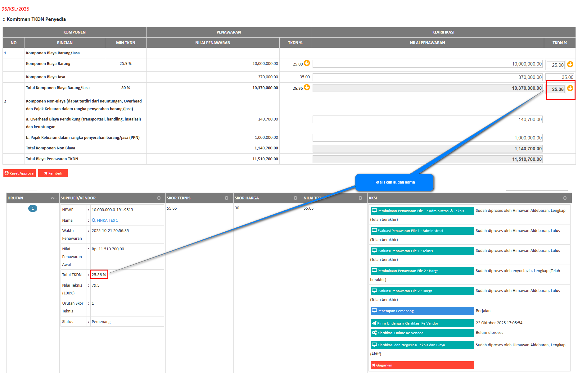Click Klarifikasi Komponen Biaya Barang value field
The height and width of the screenshot is (373, 578).
(x=427, y=64)
